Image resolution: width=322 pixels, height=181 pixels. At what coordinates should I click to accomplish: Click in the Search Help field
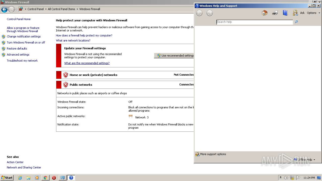tap(255, 22)
